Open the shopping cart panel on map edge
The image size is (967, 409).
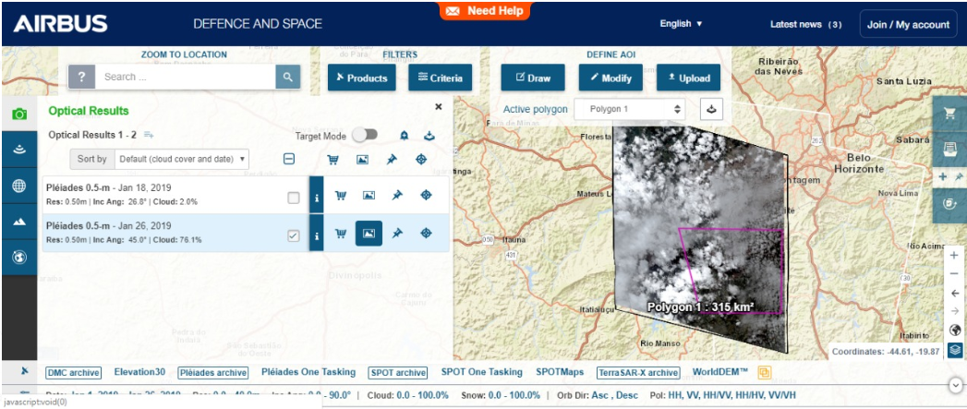[950, 114]
